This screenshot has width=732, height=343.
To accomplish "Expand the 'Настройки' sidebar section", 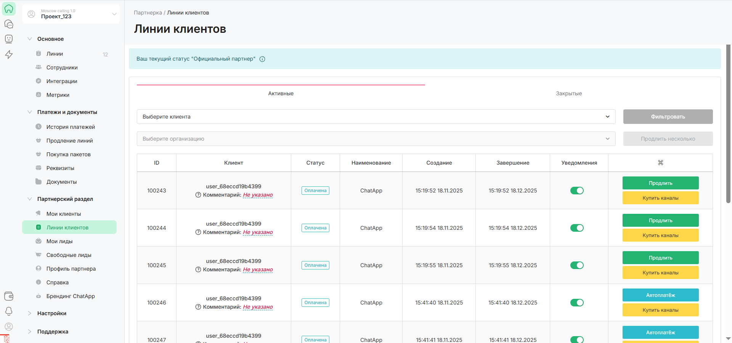I will pyautogui.click(x=52, y=313).
